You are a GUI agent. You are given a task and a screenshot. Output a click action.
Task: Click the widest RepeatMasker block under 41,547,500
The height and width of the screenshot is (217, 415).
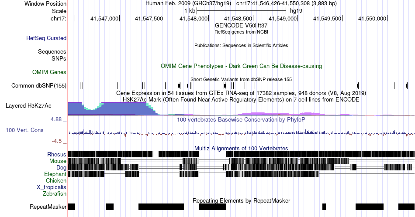[x=161, y=207]
